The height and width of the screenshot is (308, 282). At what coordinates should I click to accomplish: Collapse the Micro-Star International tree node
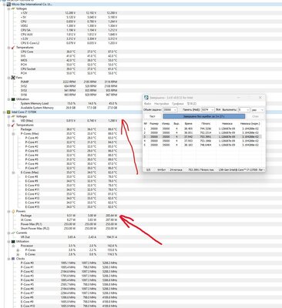(x=4, y=5)
